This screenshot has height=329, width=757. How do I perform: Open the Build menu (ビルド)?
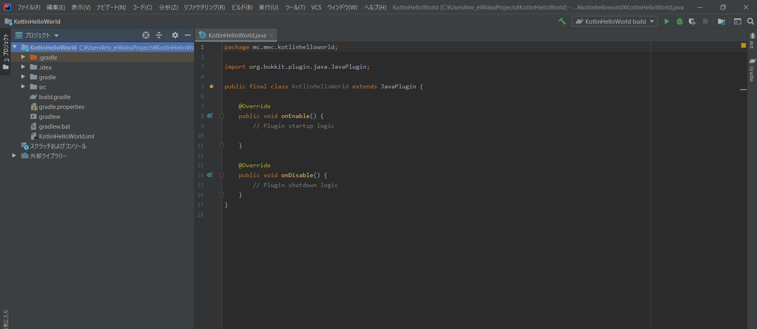click(x=242, y=7)
